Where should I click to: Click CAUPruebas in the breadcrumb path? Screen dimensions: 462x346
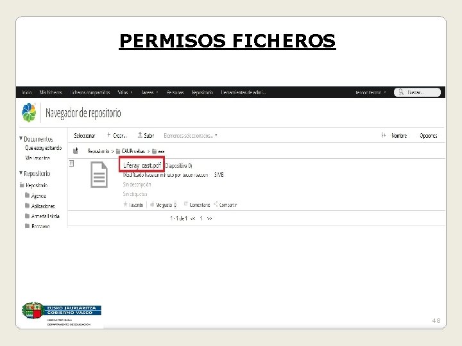coord(133,151)
